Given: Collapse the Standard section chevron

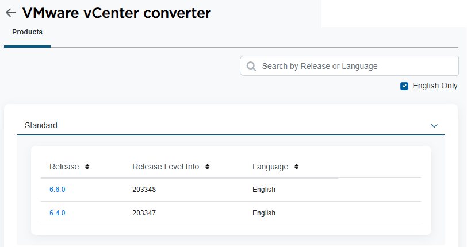Looking at the screenshot, I should coord(434,126).
